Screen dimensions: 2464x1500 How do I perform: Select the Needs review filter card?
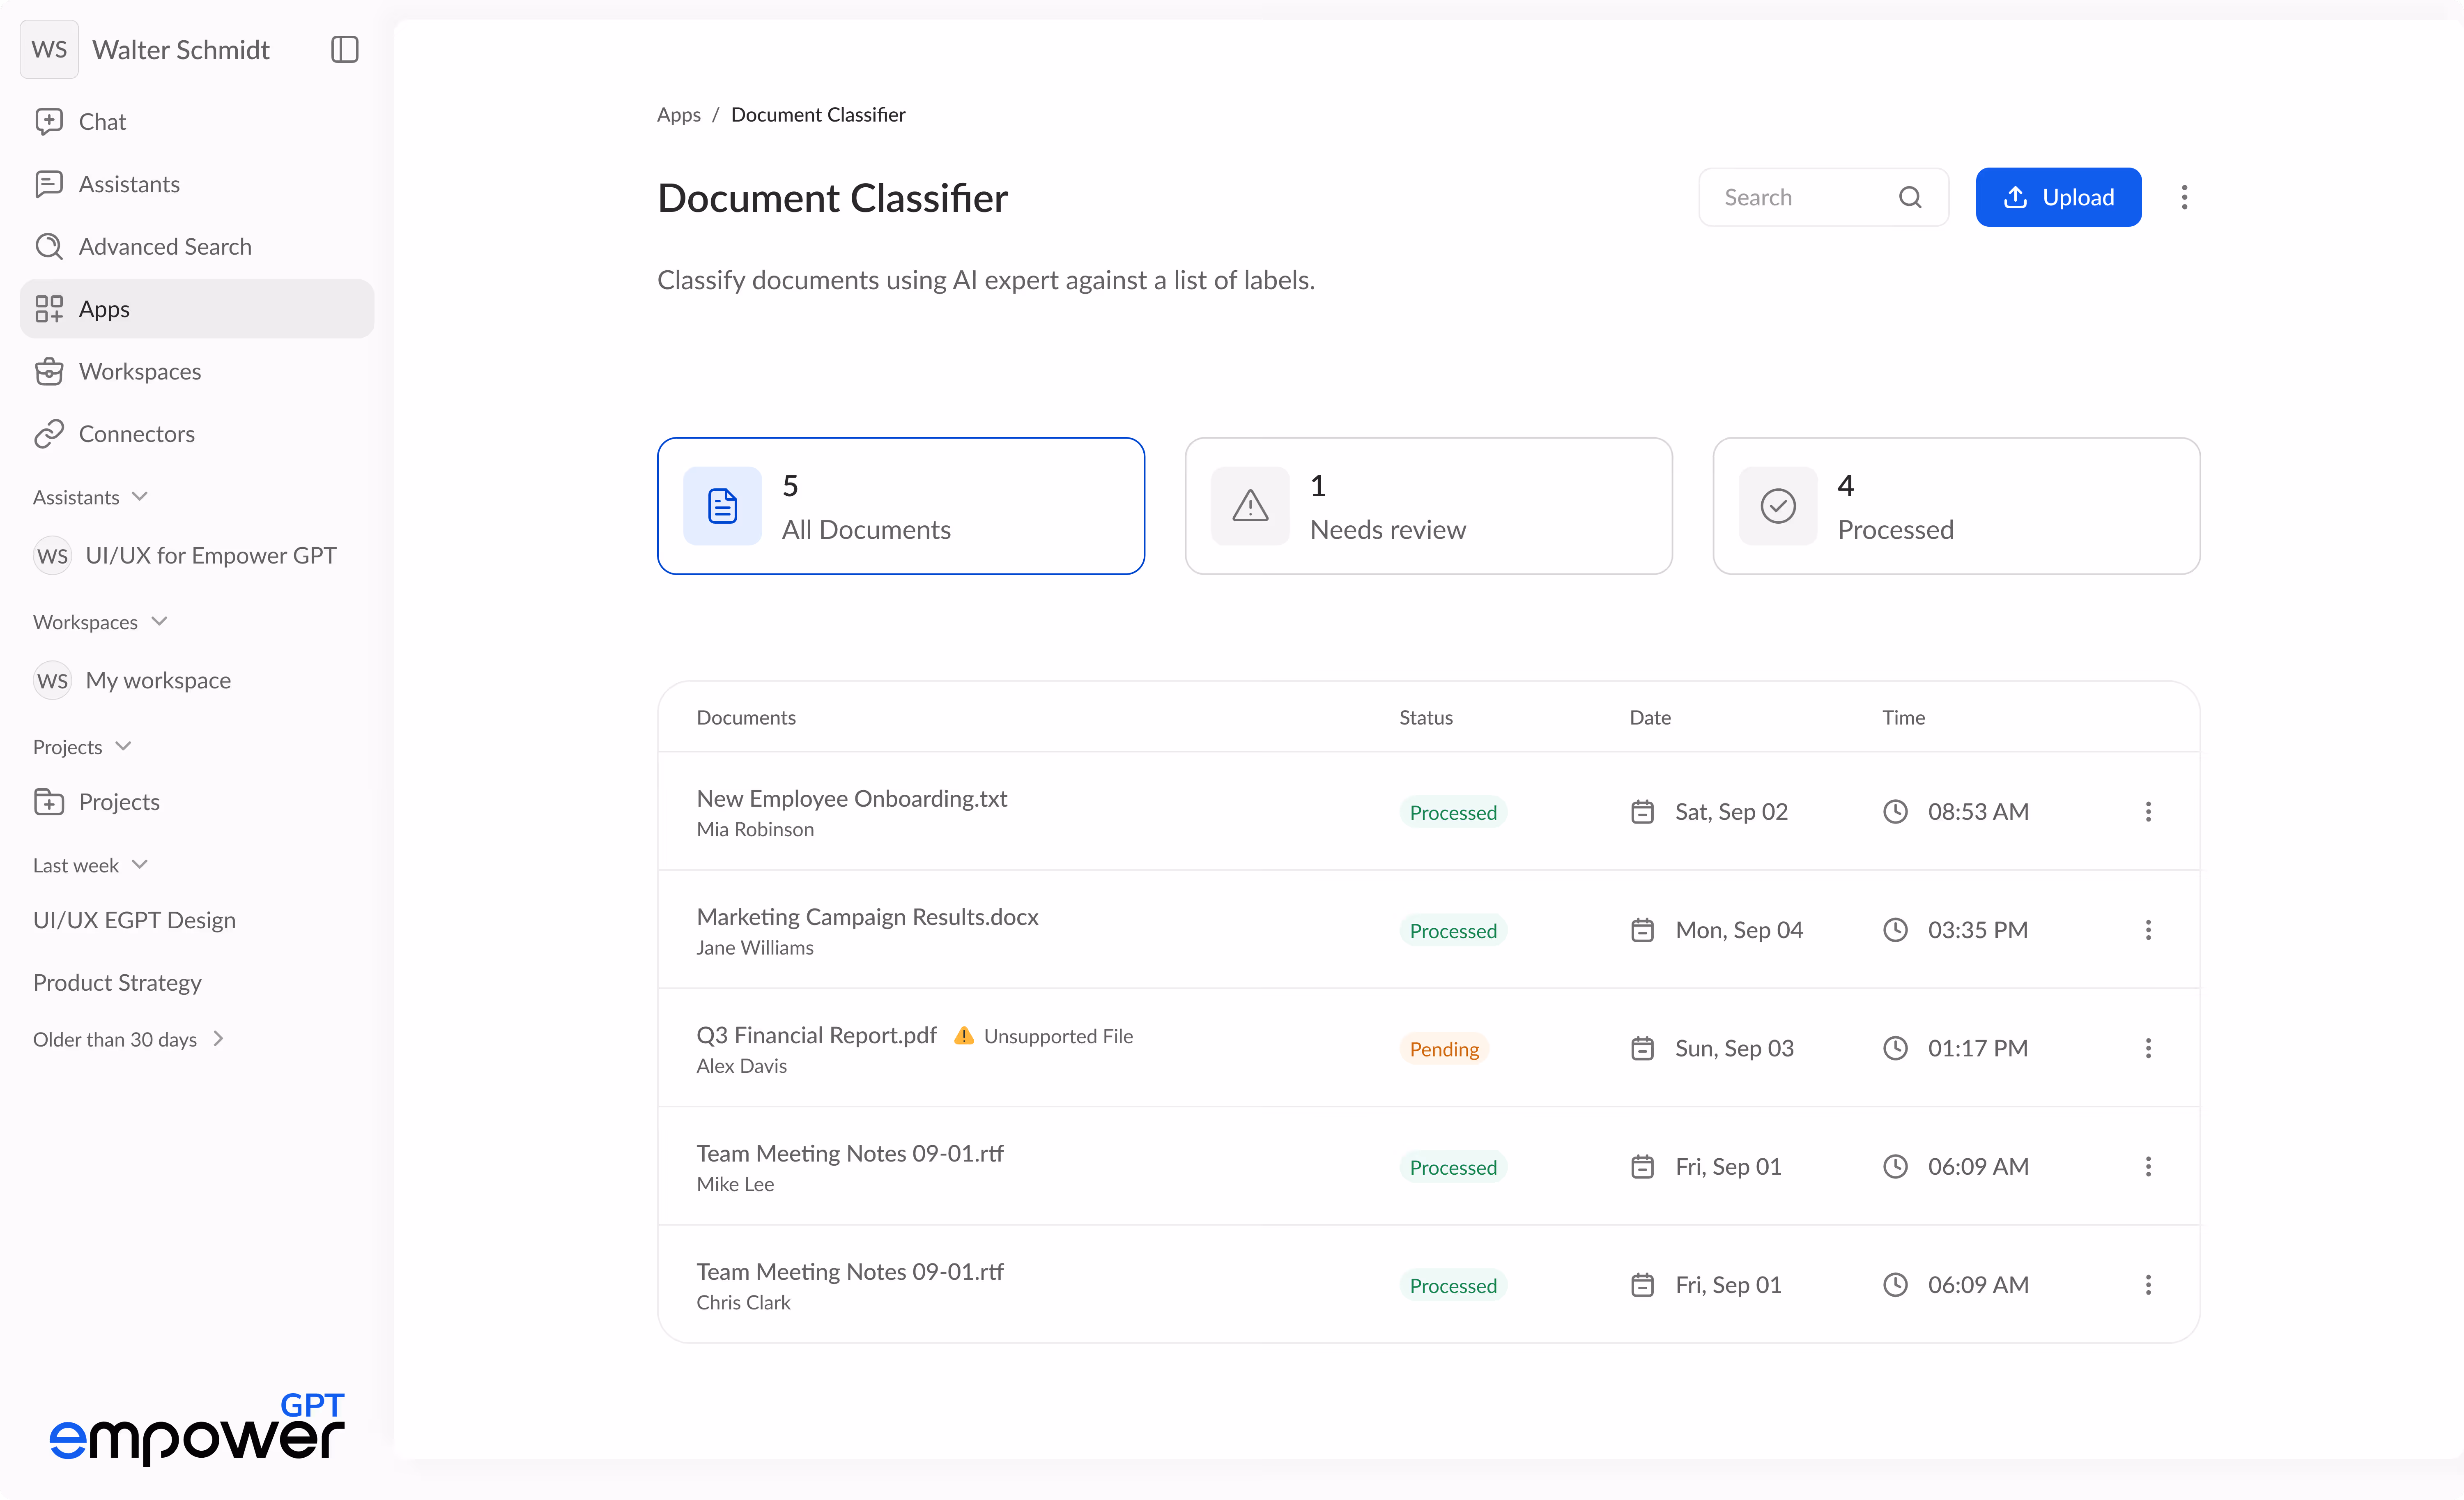[x=1428, y=506]
